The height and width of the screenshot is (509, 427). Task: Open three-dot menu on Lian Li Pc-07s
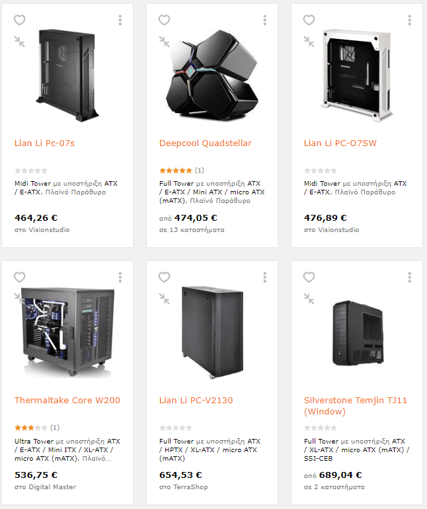[x=120, y=20]
